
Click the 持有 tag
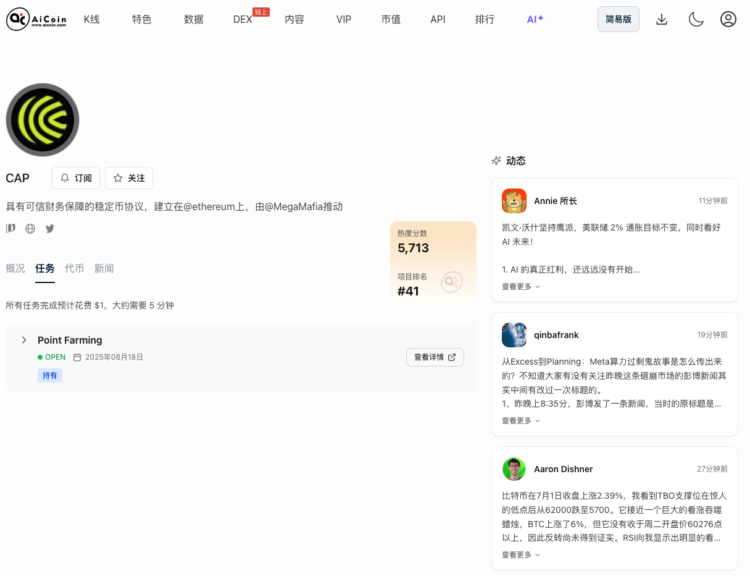pyautogui.click(x=50, y=375)
